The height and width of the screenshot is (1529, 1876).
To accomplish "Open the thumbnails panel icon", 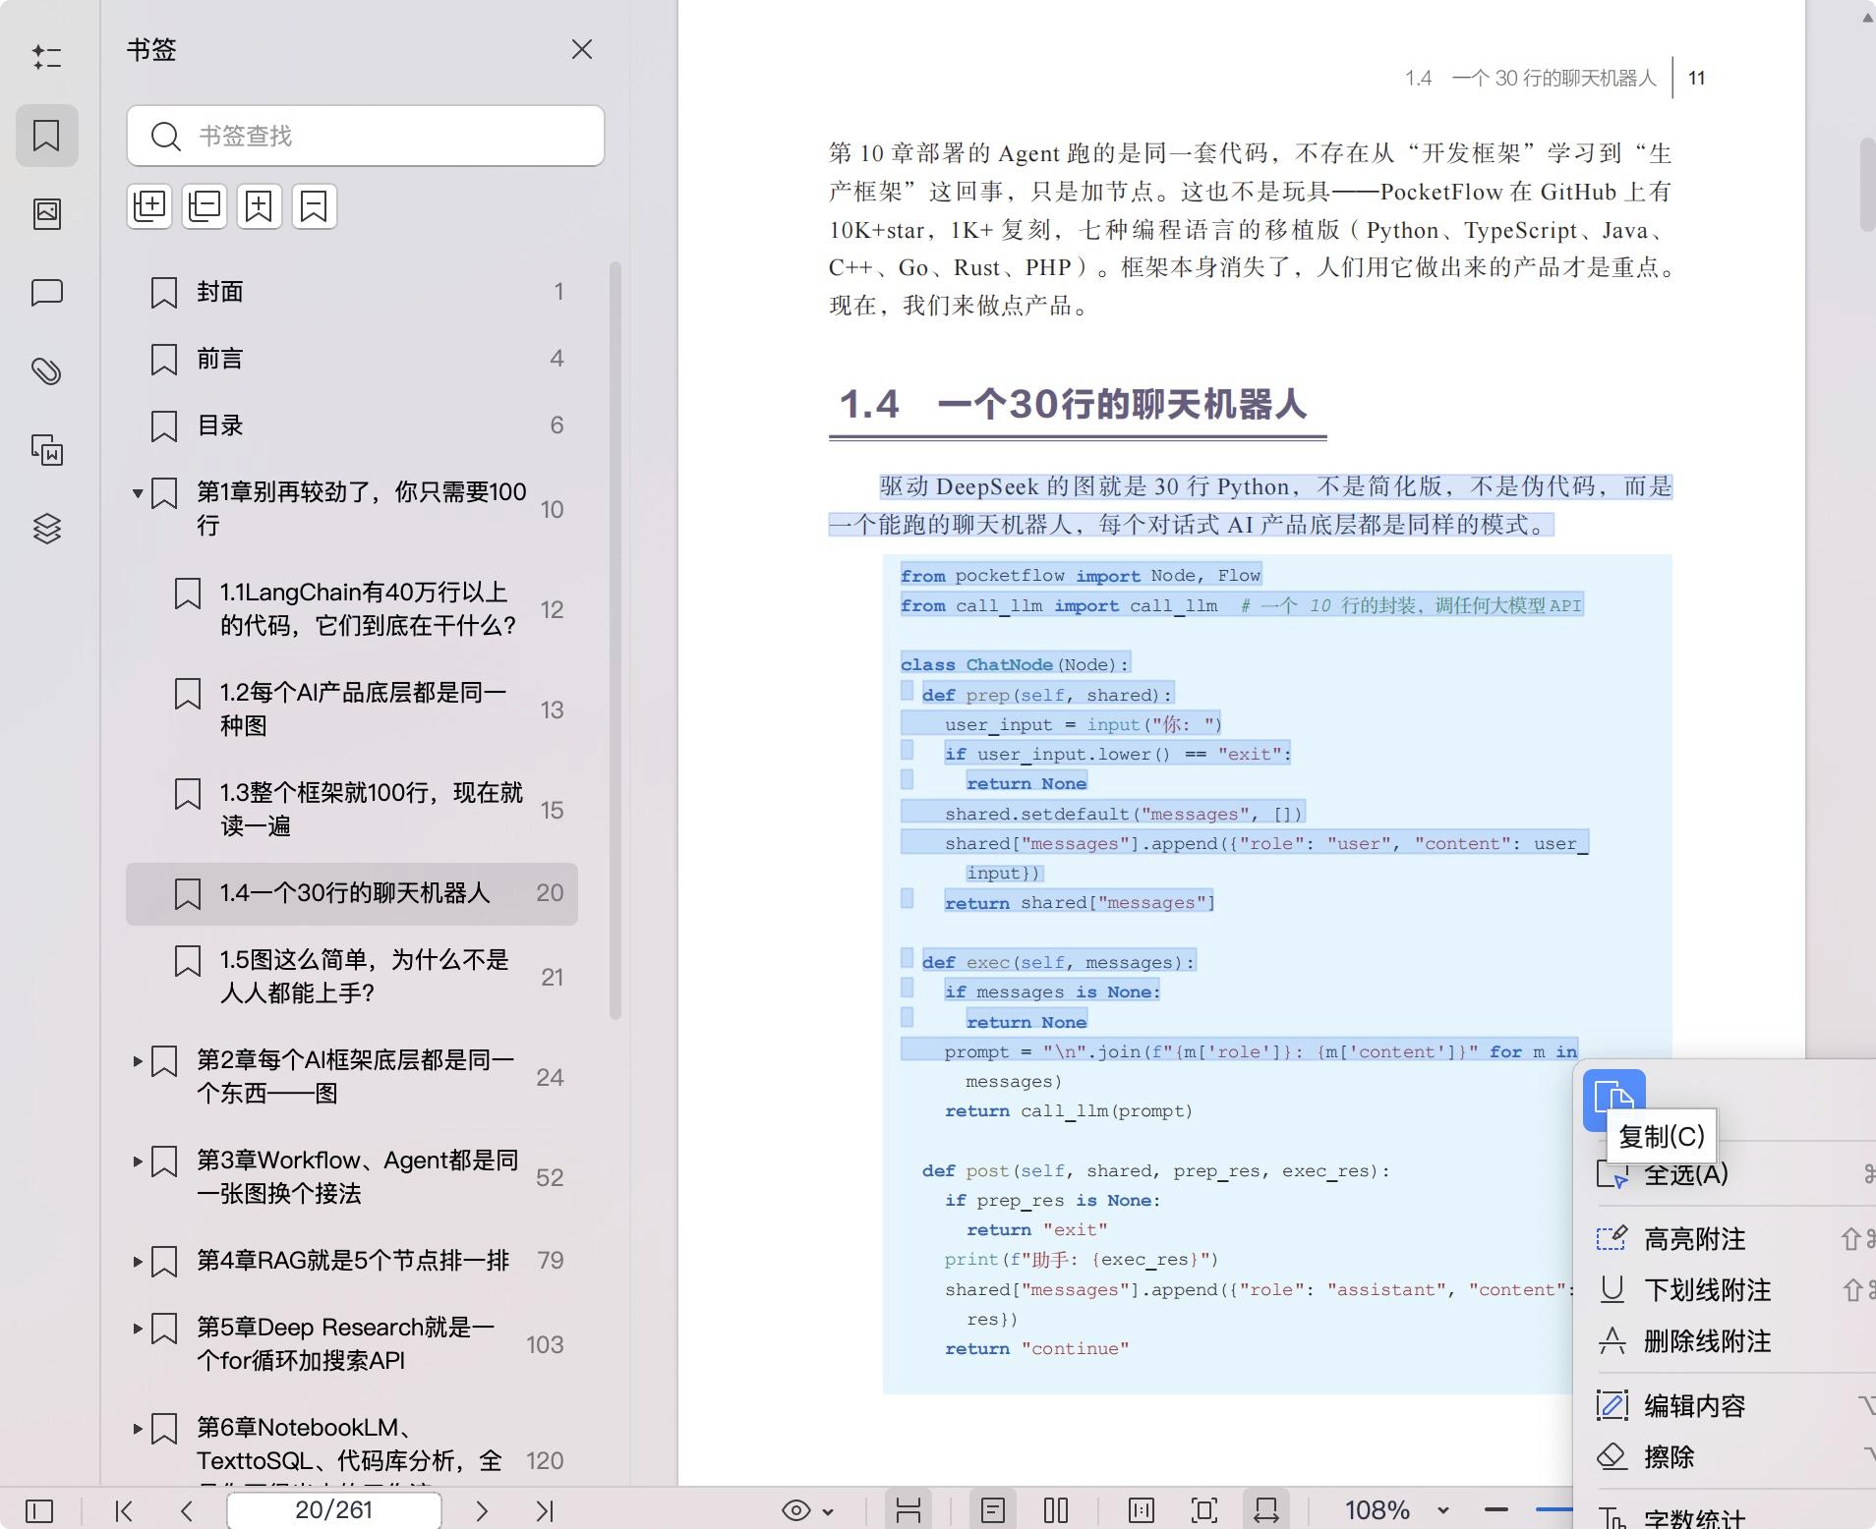I will coord(46,213).
